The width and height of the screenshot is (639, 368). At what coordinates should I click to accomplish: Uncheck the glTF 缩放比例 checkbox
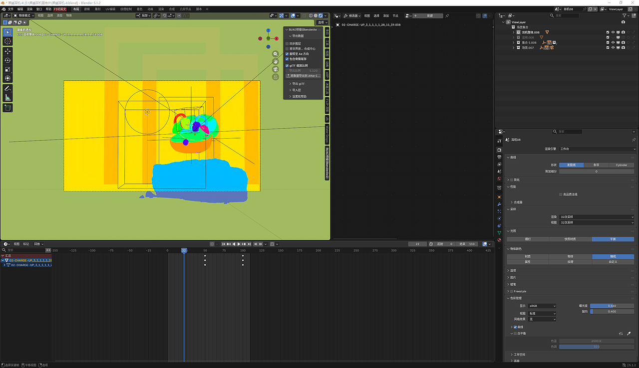[x=287, y=65]
